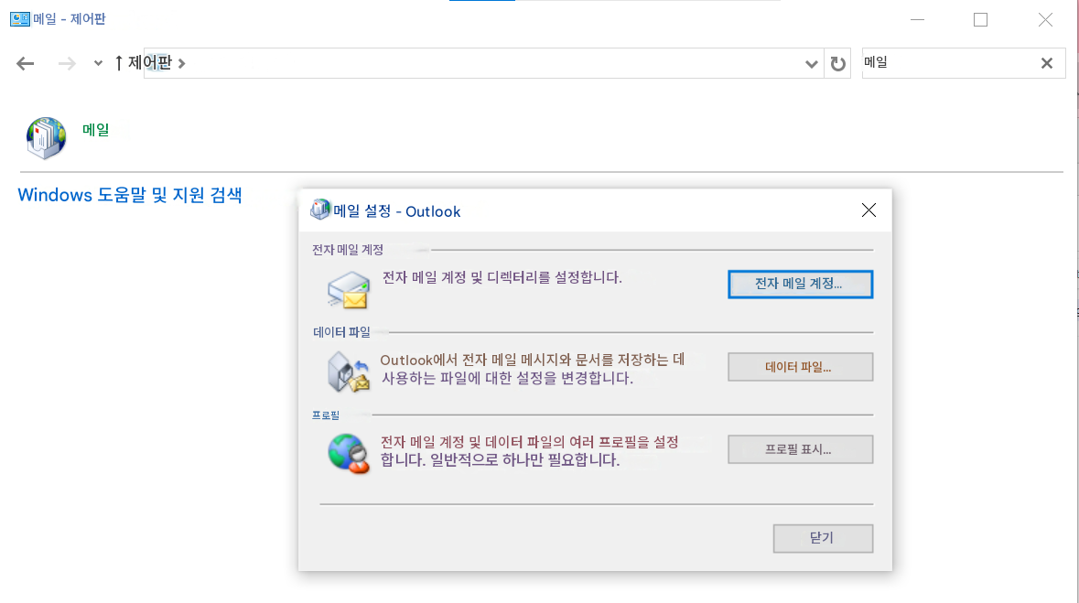This screenshot has width=1079, height=603.
Task: Close the dialog with 닫기 button
Action: tap(823, 538)
